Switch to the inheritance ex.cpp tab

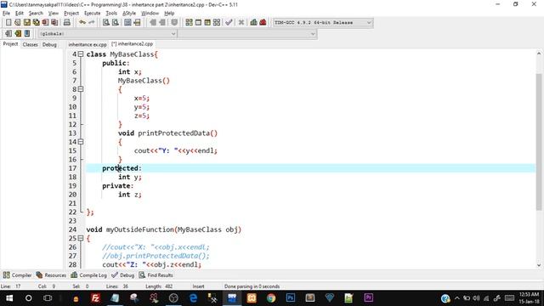(88, 44)
